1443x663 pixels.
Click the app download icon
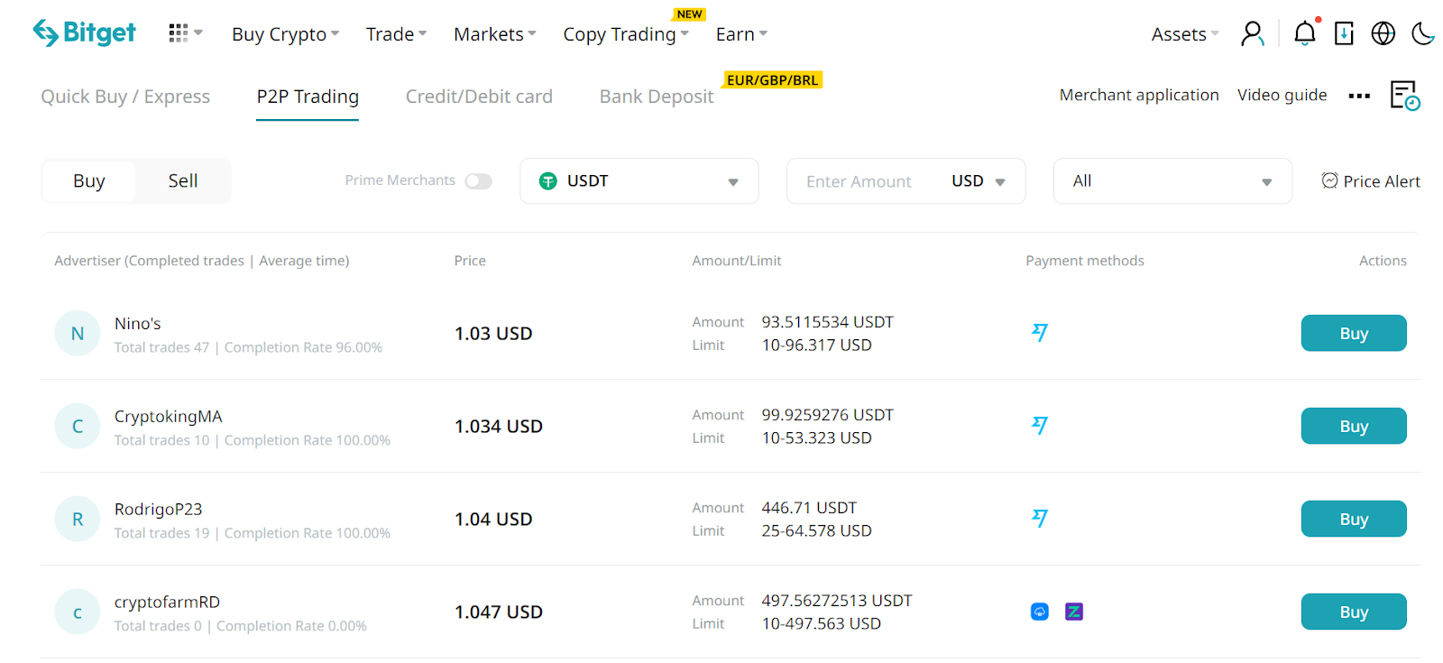(x=1344, y=34)
